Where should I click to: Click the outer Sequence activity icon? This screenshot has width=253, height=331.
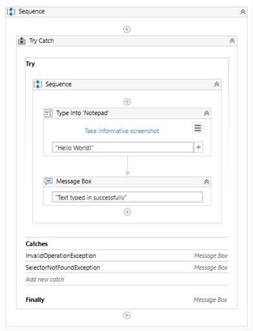(x=11, y=12)
